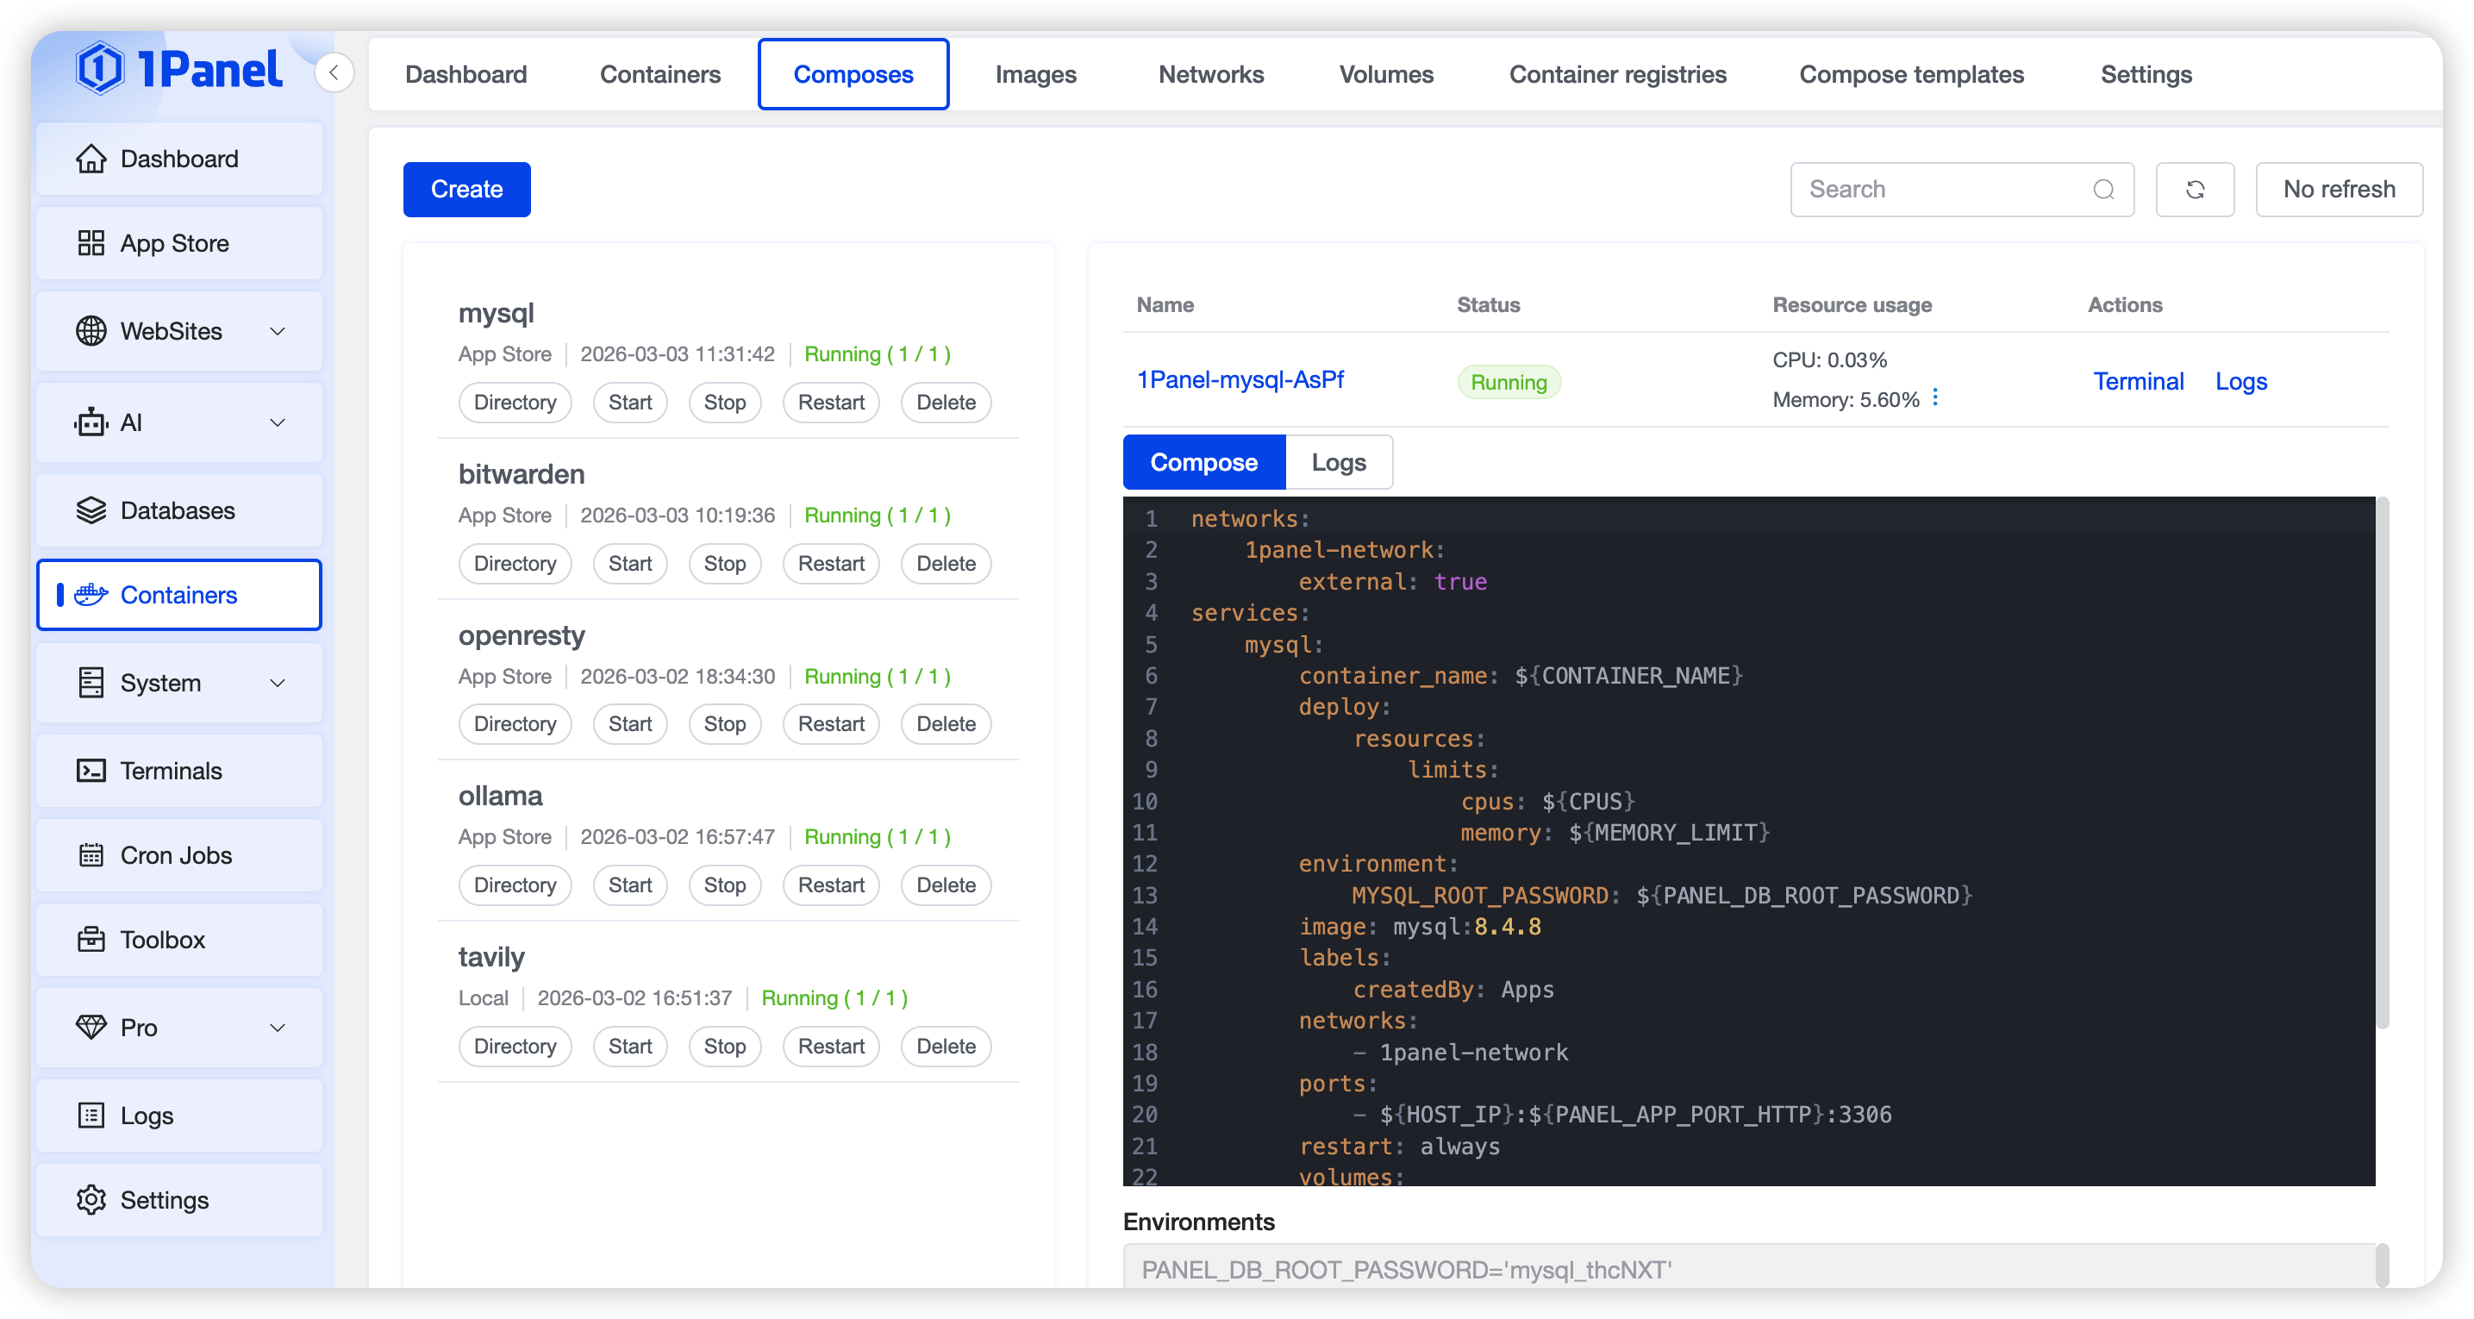Open the three-dot resource usage menu
Screen dimensions: 2474x1319
pyautogui.click(x=1935, y=397)
